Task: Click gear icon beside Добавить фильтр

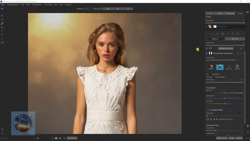Action: 241,48
